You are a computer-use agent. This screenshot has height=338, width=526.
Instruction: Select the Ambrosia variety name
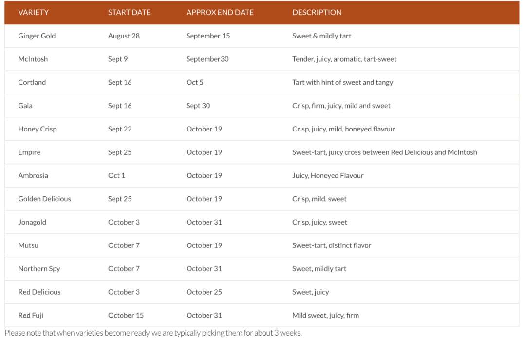pyautogui.click(x=33, y=175)
